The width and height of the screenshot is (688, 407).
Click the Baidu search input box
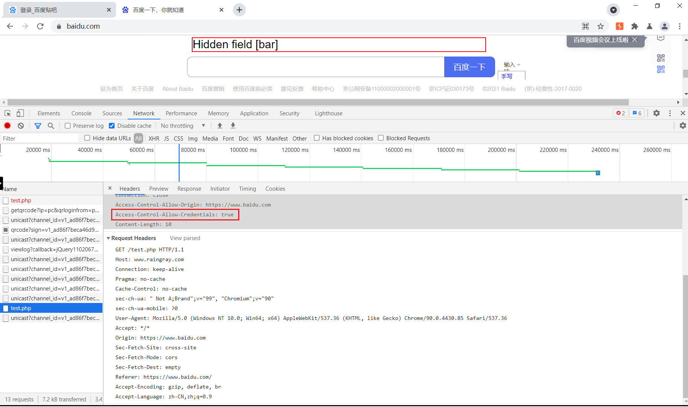coord(316,67)
